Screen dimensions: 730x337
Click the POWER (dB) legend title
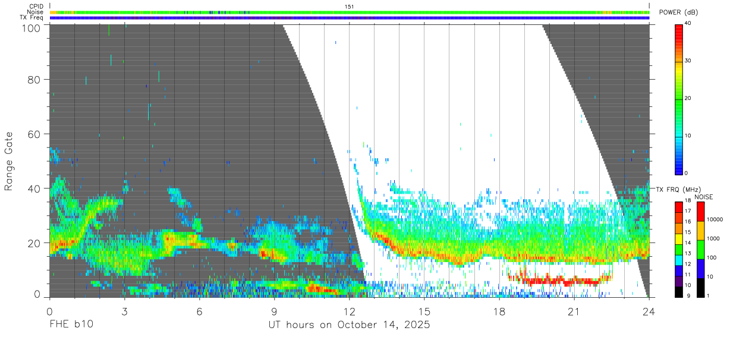pyautogui.click(x=679, y=12)
